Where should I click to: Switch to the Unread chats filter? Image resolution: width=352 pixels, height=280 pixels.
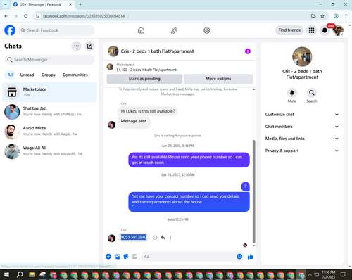(x=27, y=75)
